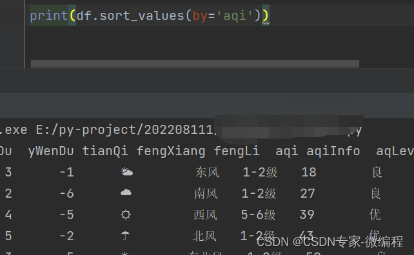
Task: Click the yWenDu column header
Action: click(51, 151)
